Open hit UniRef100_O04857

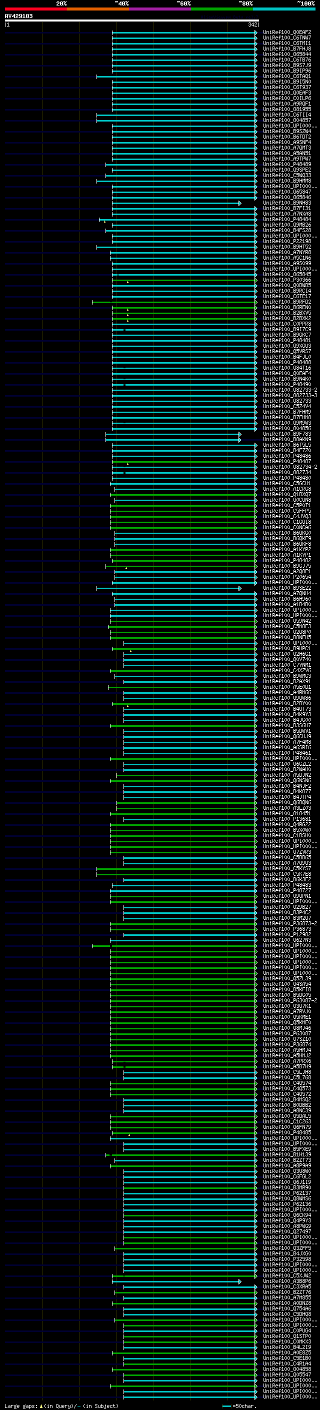pyautogui.click(x=287, y=121)
